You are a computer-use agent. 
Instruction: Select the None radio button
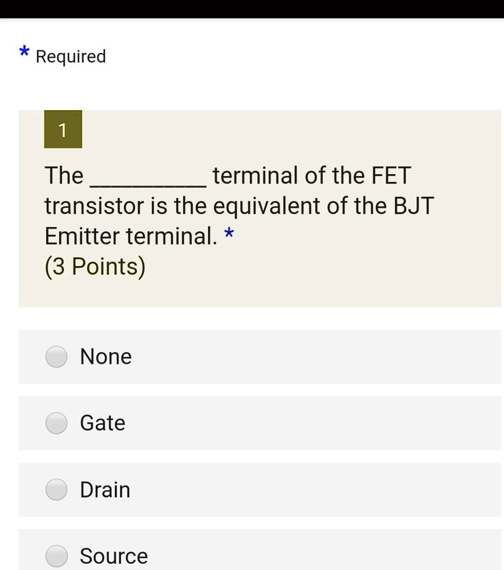[56, 356]
